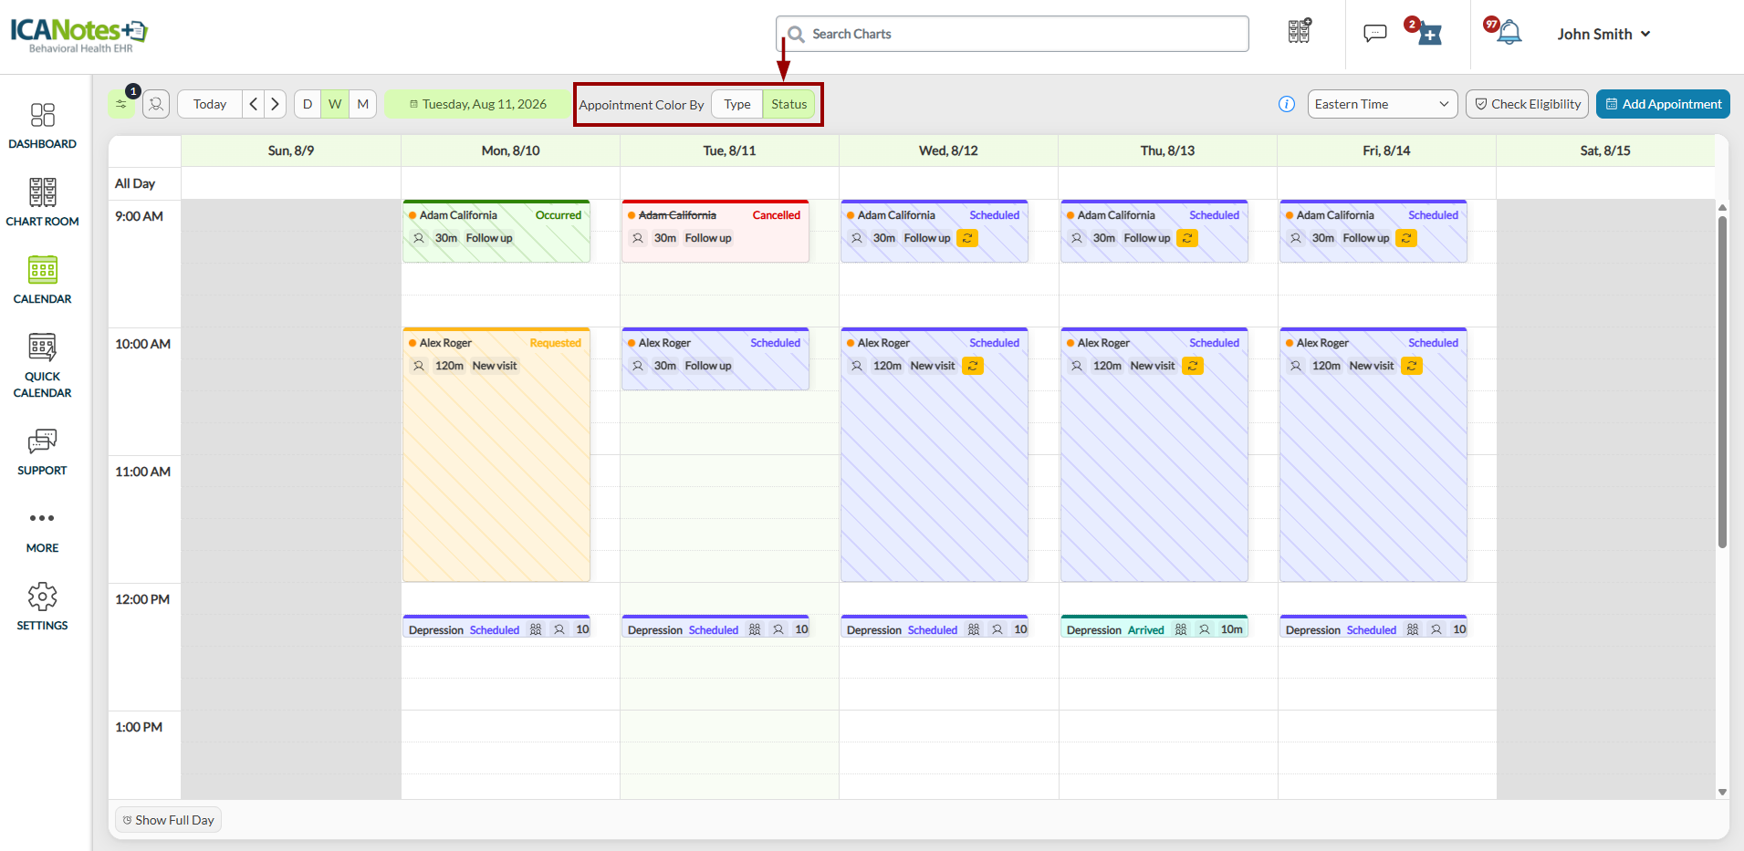Select the Mon, 8/10 day header
This screenshot has height=851, width=1744.
tap(511, 150)
